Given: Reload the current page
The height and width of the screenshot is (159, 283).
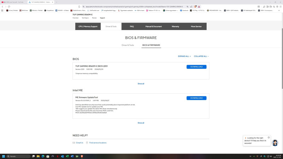Looking at the screenshot, I should point(9,6).
